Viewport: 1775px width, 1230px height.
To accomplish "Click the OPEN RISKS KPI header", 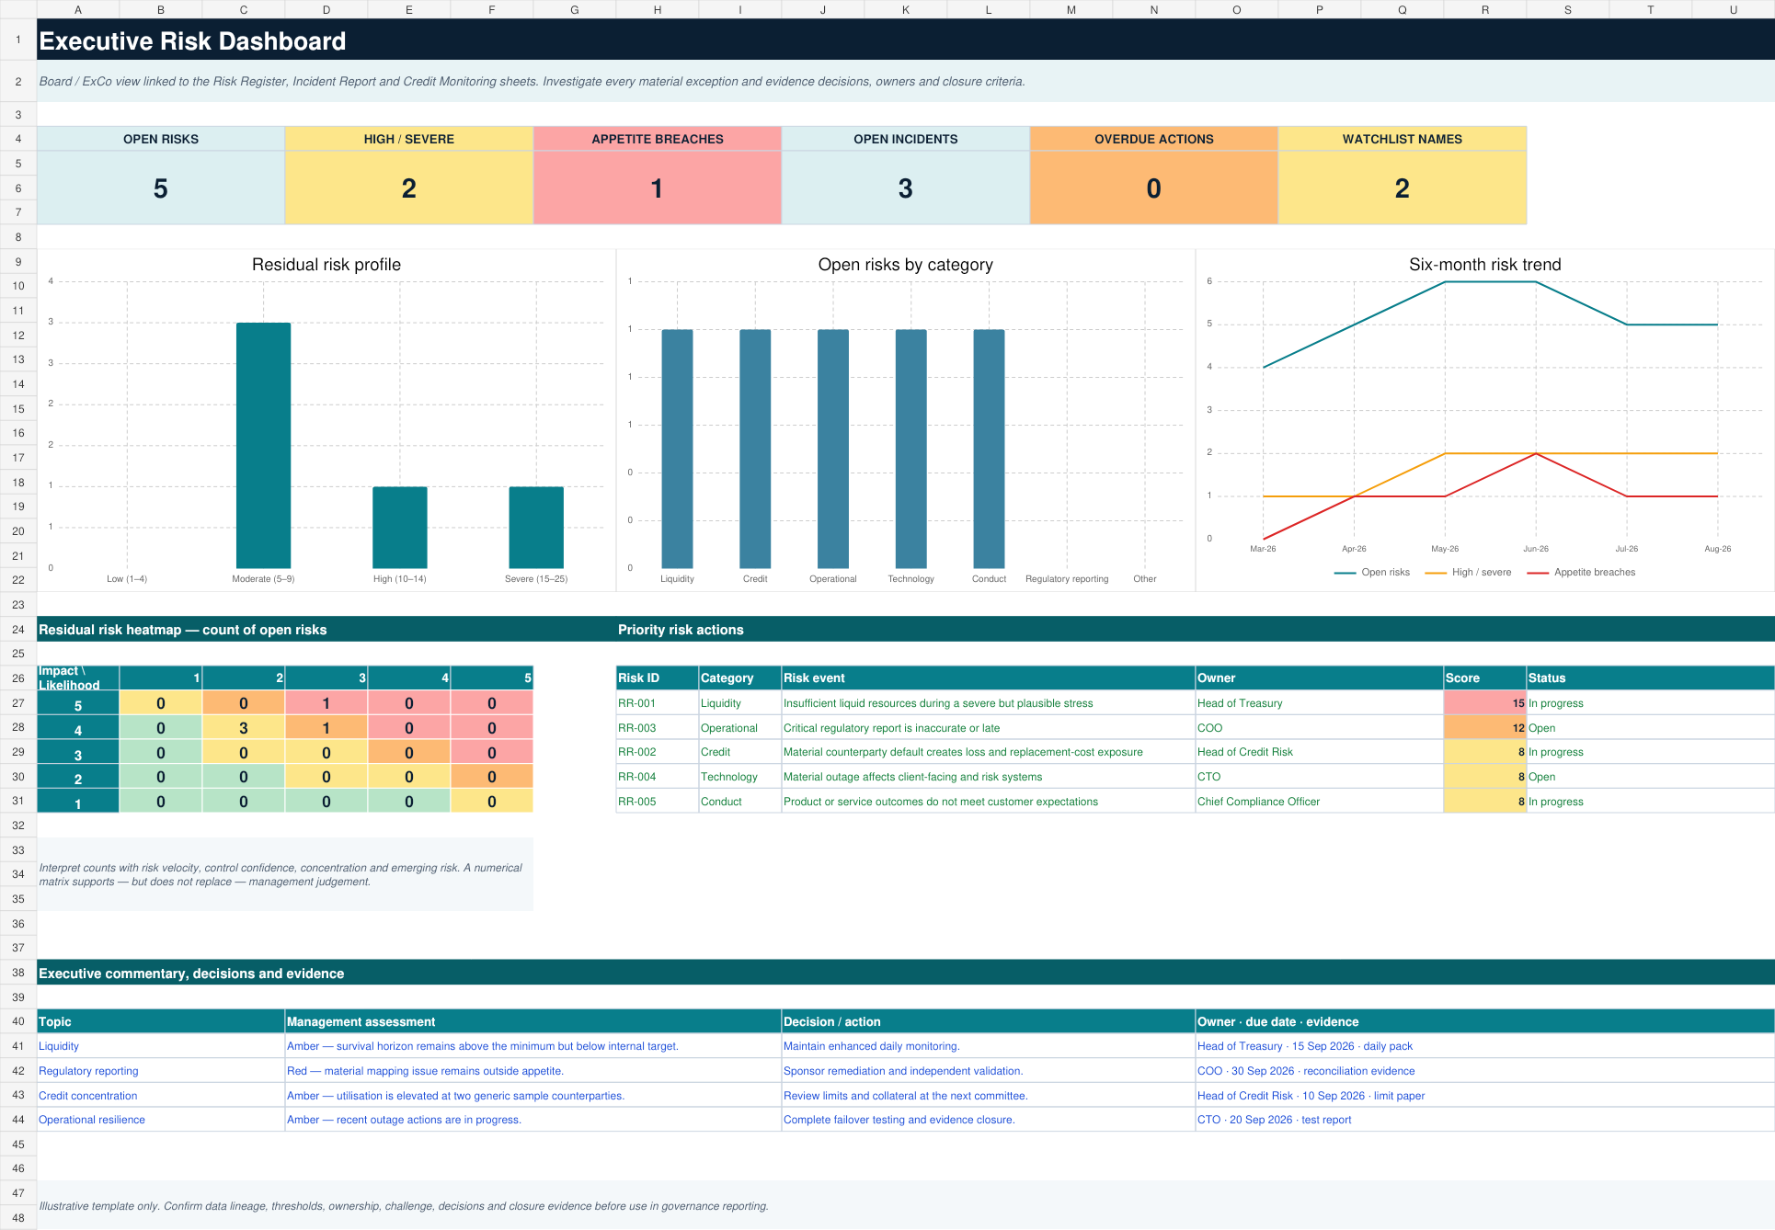I will click(161, 139).
